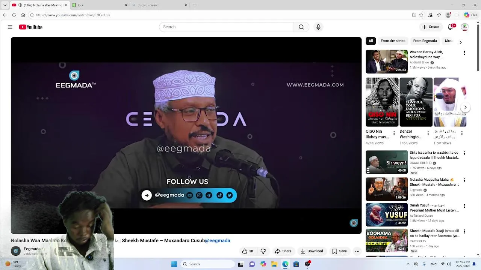Viewport: 481px width, 270px height.
Task: Open options for Waxaan Bartay Allah video
Action: click(x=464, y=53)
